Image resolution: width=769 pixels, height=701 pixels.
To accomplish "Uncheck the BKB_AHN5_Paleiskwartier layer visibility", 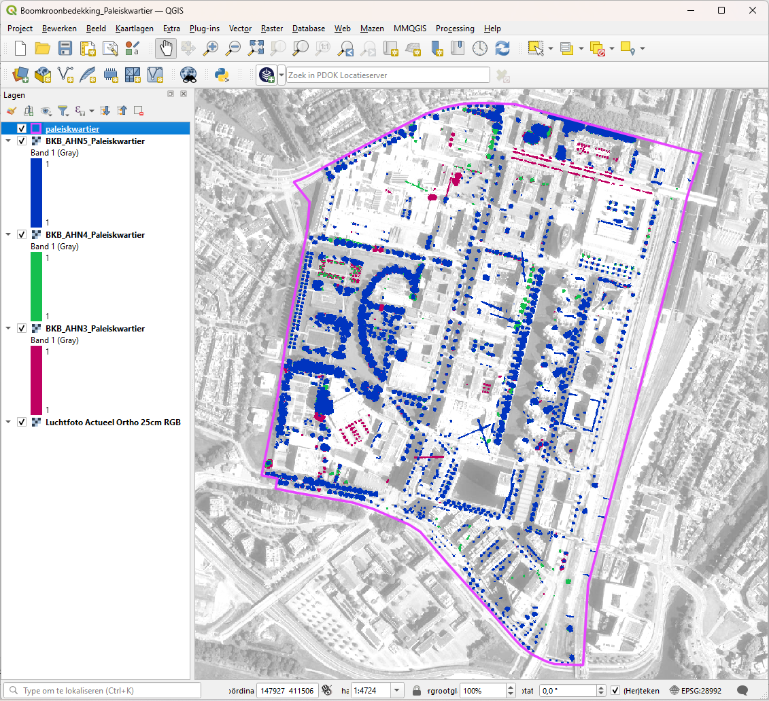I will [x=22, y=141].
